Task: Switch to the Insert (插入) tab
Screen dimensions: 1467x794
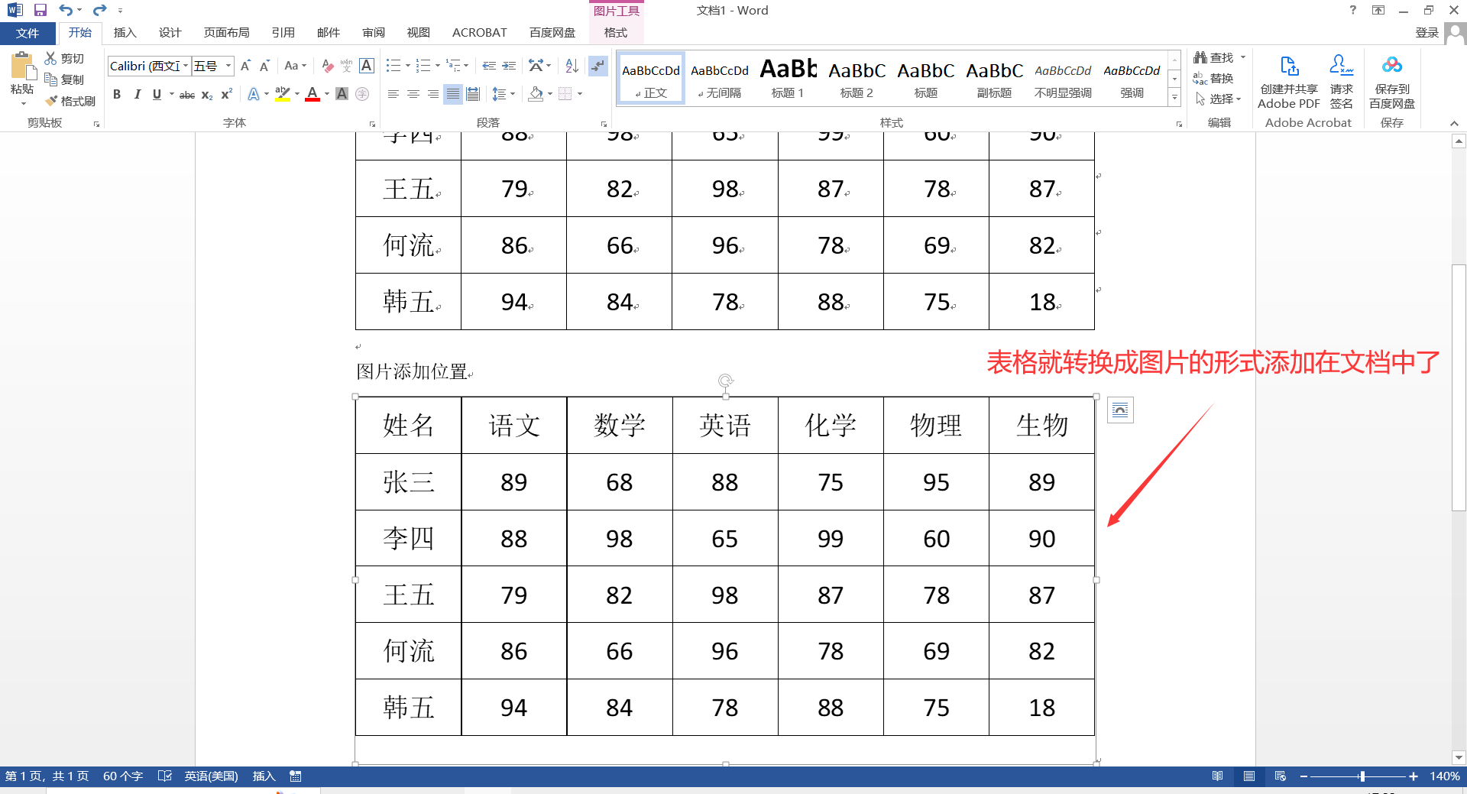Action: click(125, 33)
